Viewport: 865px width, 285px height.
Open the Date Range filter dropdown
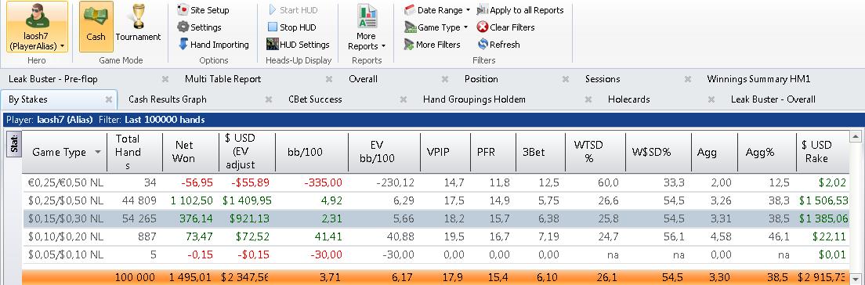coord(437,10)
